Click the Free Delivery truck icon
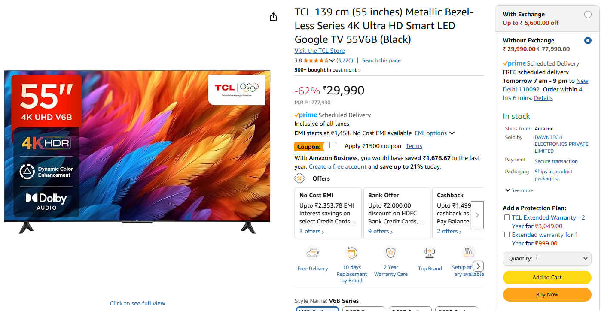The image size is (601, 311). click(312, 253)
